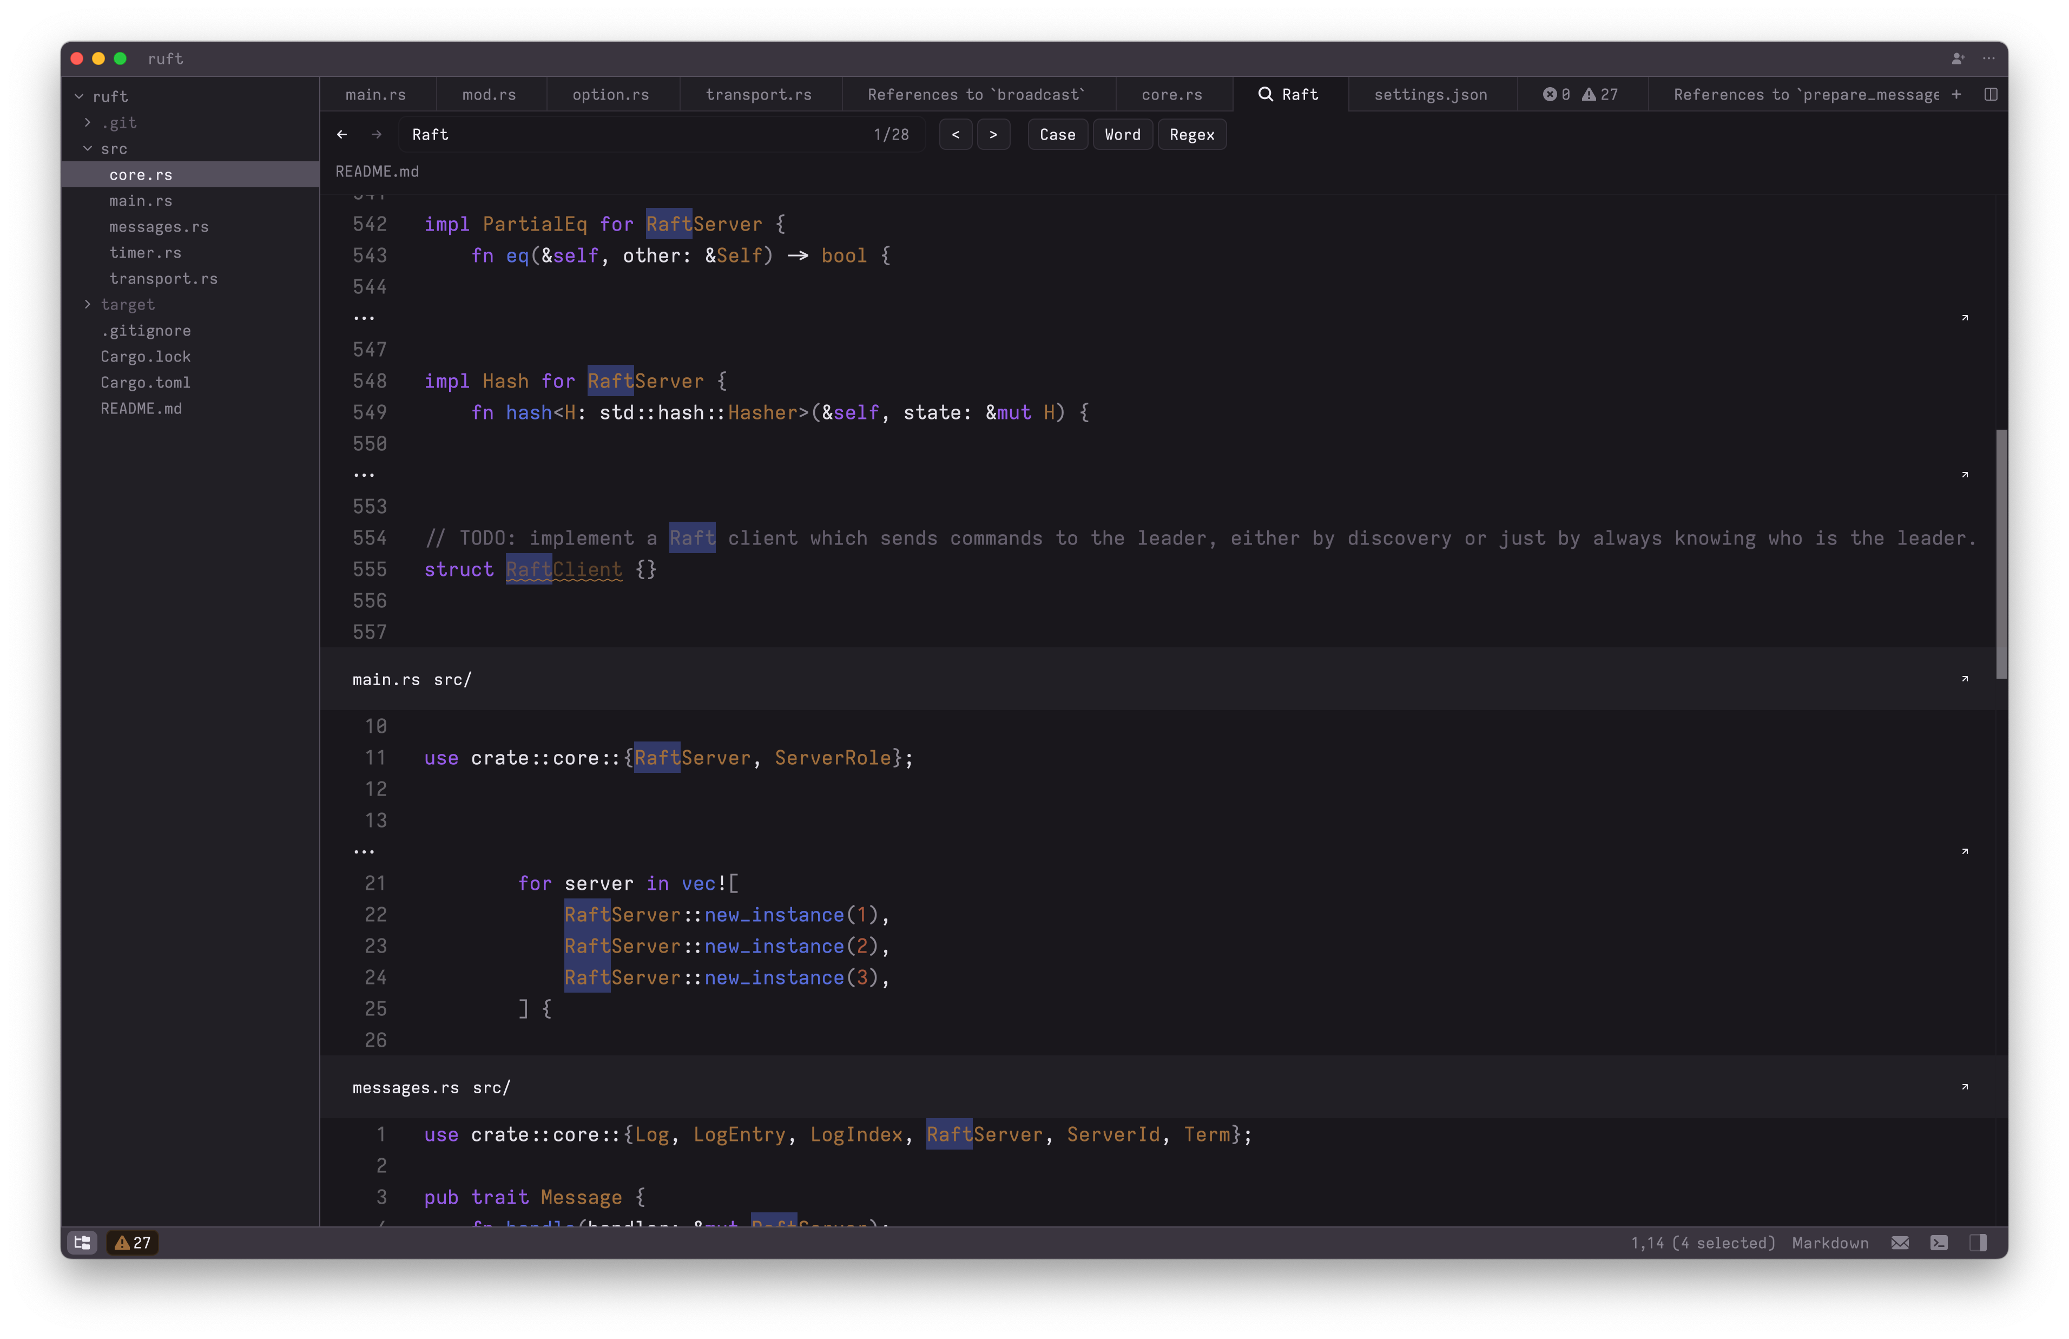This screenshot has width=2069, height=1339.
Task: Switch to the transport.rs tab
Action: pos(759,94)
